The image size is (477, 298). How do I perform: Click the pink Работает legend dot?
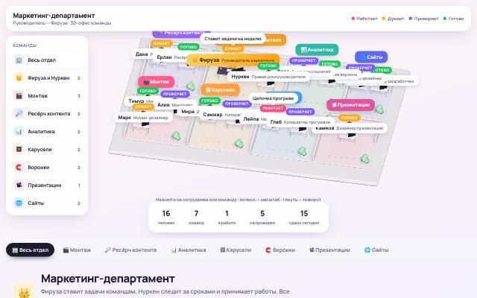pos(353,19)
